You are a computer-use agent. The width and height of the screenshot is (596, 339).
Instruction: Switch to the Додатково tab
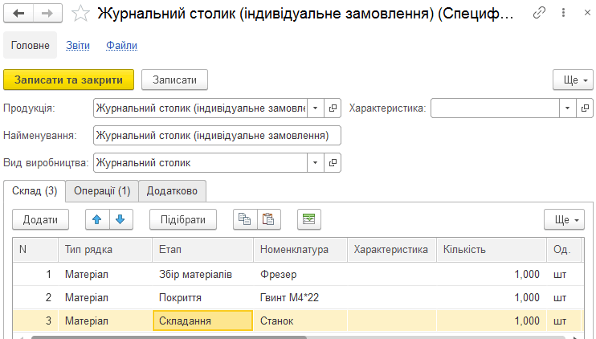[172, 190]
